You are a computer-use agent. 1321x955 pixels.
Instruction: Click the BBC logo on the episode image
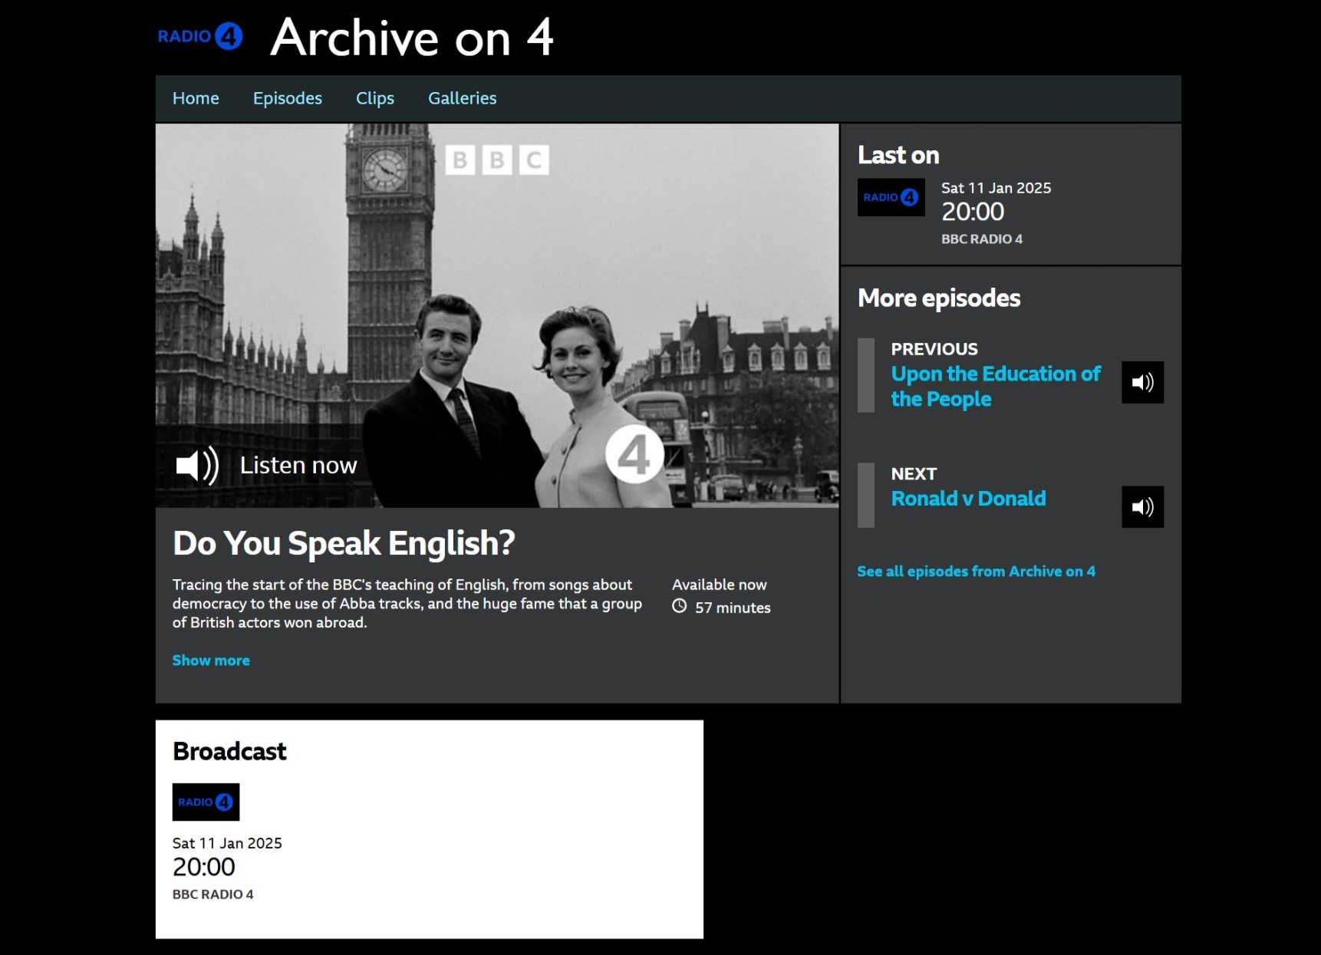pos(497,160)
